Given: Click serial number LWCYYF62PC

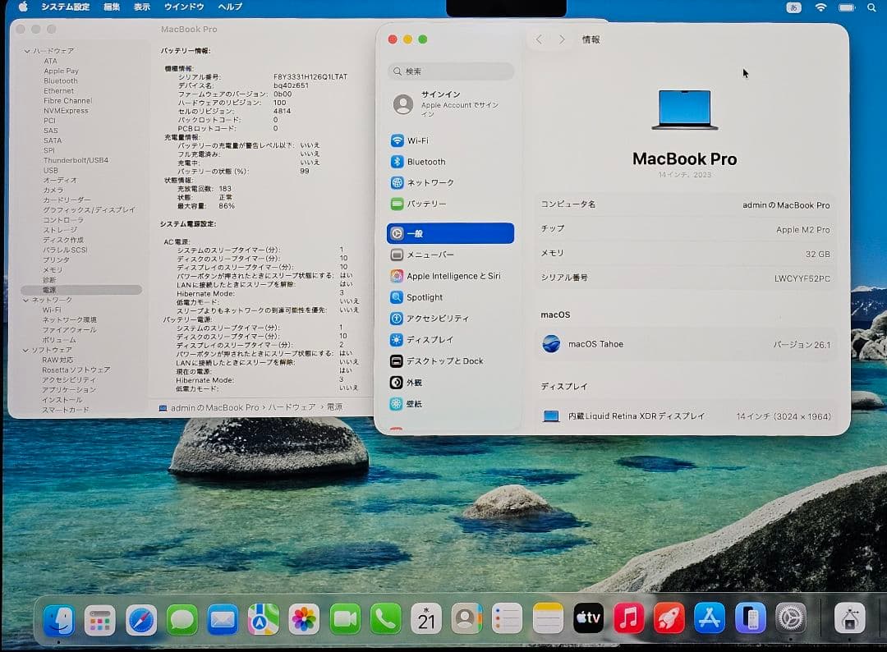Looking at the screenshot, I should 802,278.
